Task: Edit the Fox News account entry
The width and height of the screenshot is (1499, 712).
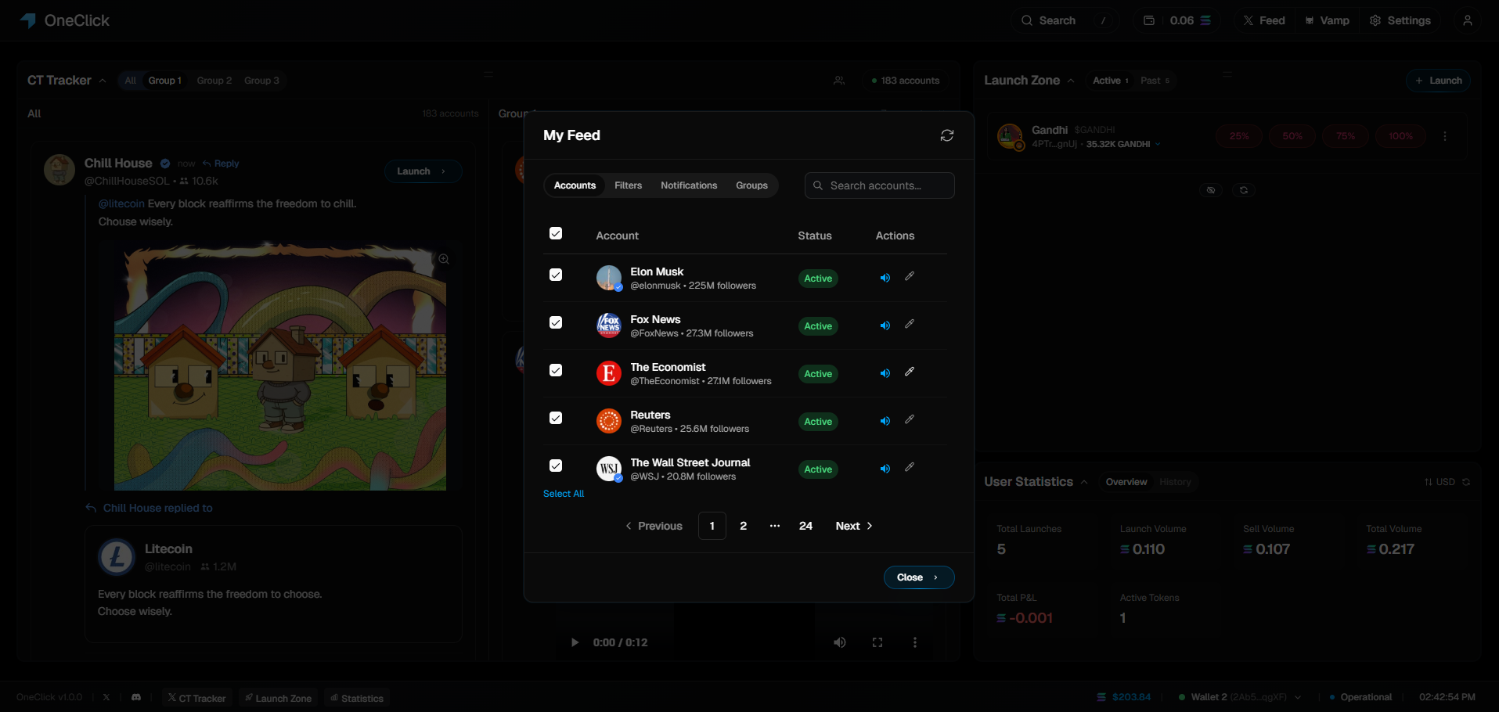Action: point(910,324)
